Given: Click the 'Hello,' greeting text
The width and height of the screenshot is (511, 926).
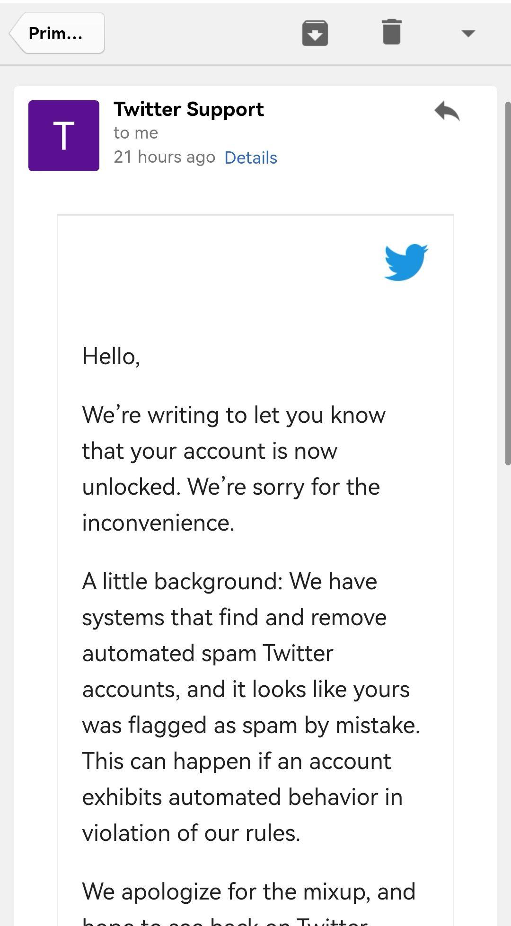Looking at the screenshot, I should click(x=111, y=356).
